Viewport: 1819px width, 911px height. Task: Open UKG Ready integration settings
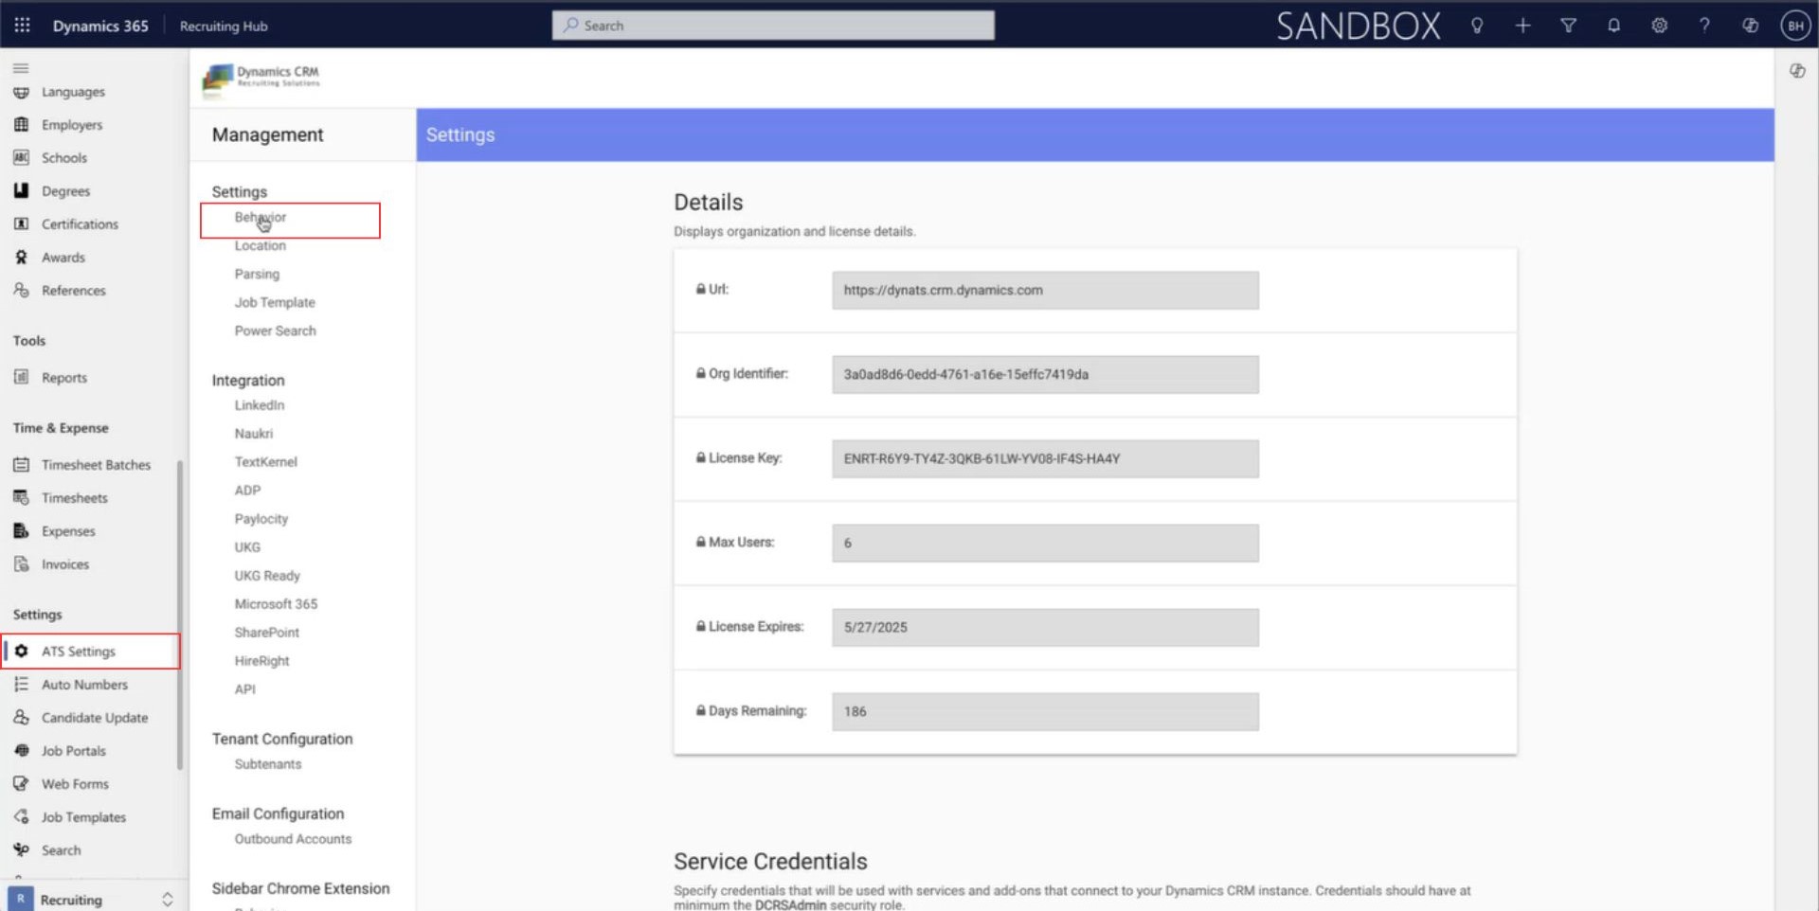point(267,576)
